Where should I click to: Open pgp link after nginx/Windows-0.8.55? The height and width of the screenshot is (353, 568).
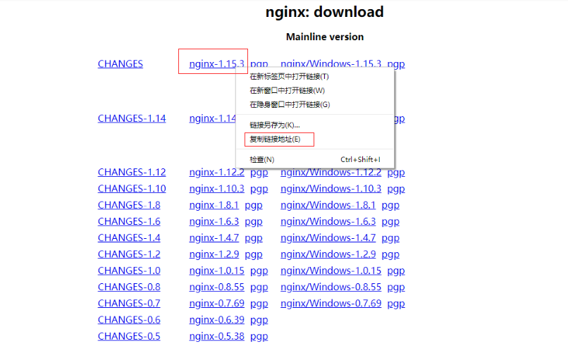pos(396,287)
